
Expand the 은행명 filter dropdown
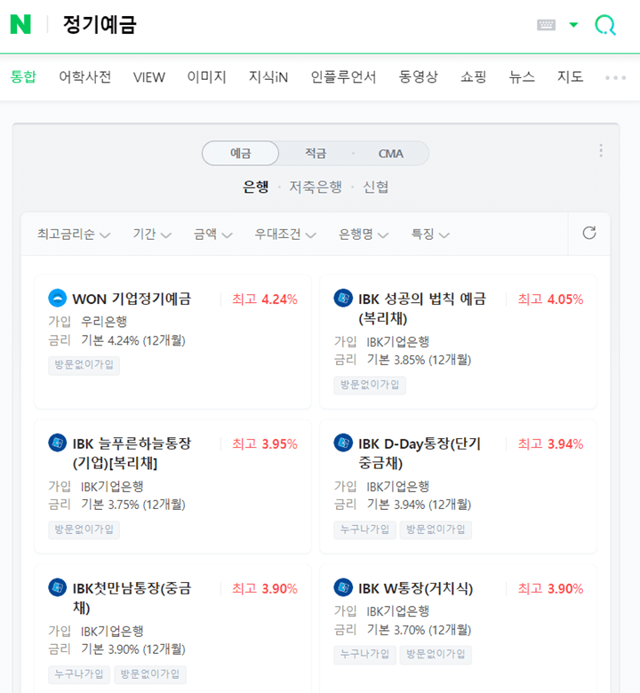[364, 234]
